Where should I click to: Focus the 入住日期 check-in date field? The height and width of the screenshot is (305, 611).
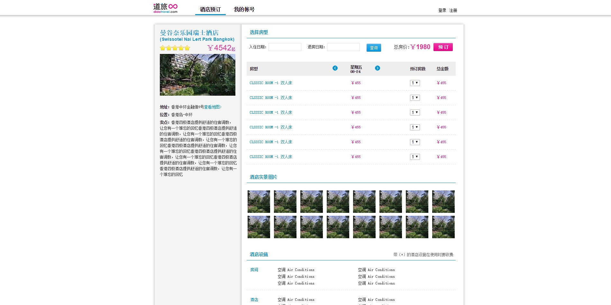point(285,47)
